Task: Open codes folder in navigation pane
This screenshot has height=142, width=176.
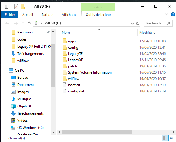Action: [x=22, y=39]
